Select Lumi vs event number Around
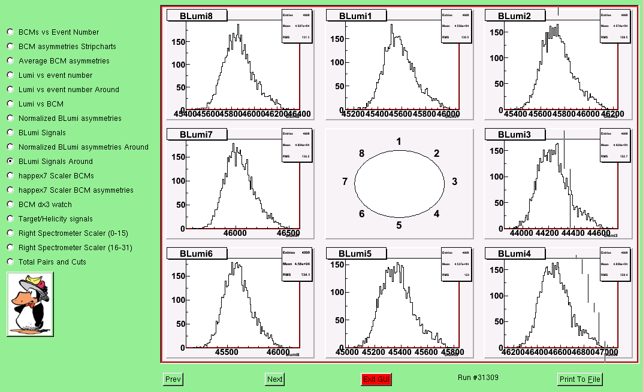643x392 pixels. pos(11,89)
